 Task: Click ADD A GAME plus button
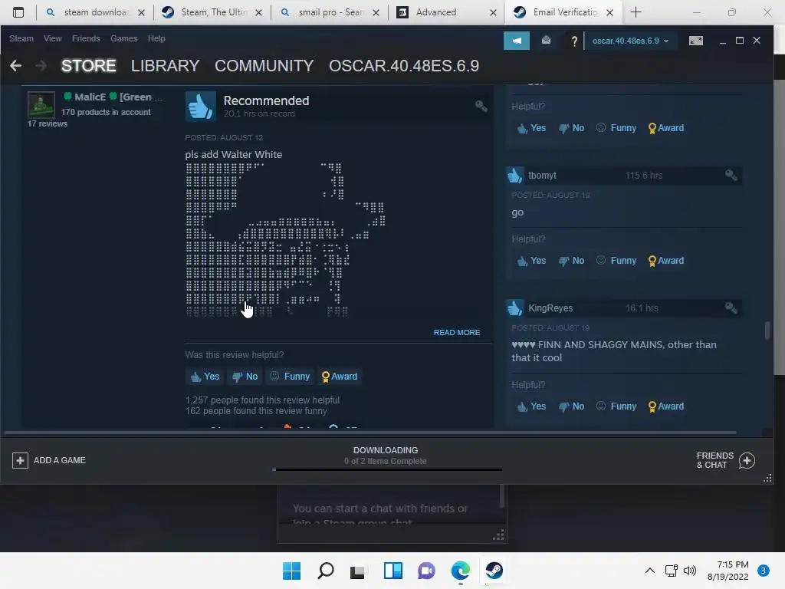tap(20, 460)
